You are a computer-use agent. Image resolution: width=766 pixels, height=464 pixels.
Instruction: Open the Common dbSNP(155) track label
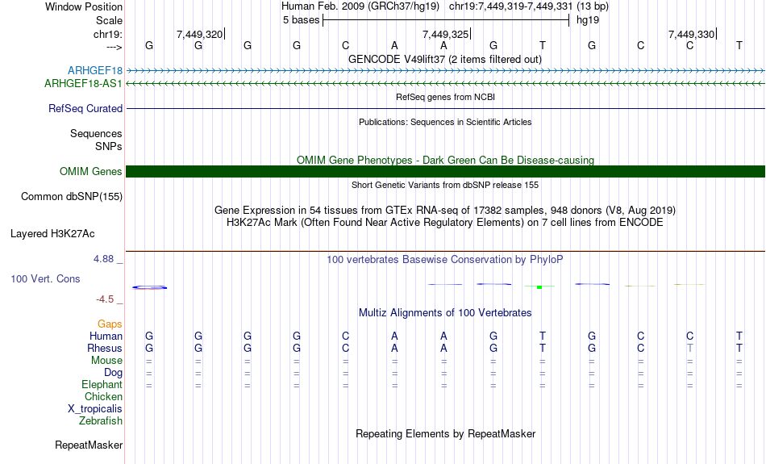pyautogui.click(x=72, y=197)
